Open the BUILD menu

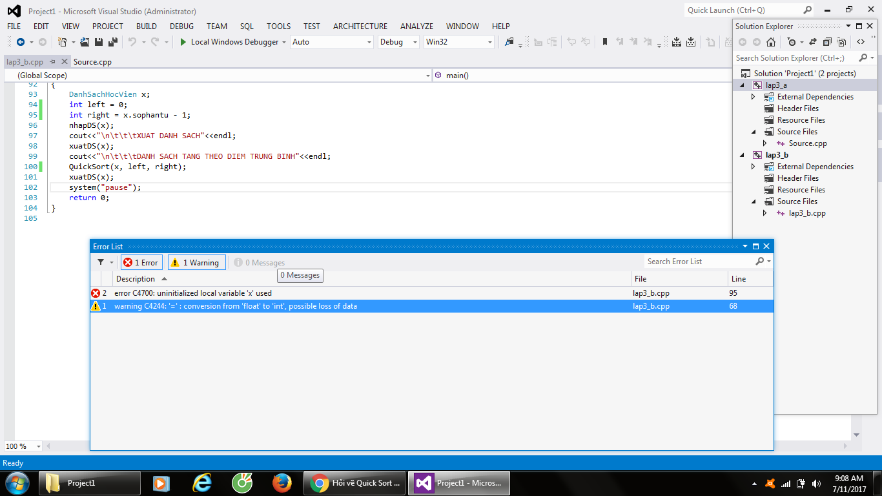(x=147, y=26)
